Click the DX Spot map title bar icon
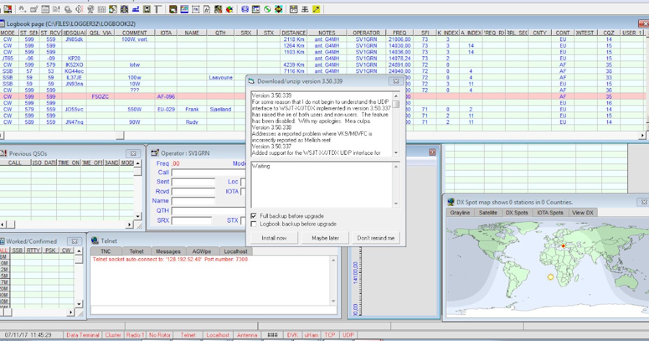 pyautogui.click(x=450, y=202)
